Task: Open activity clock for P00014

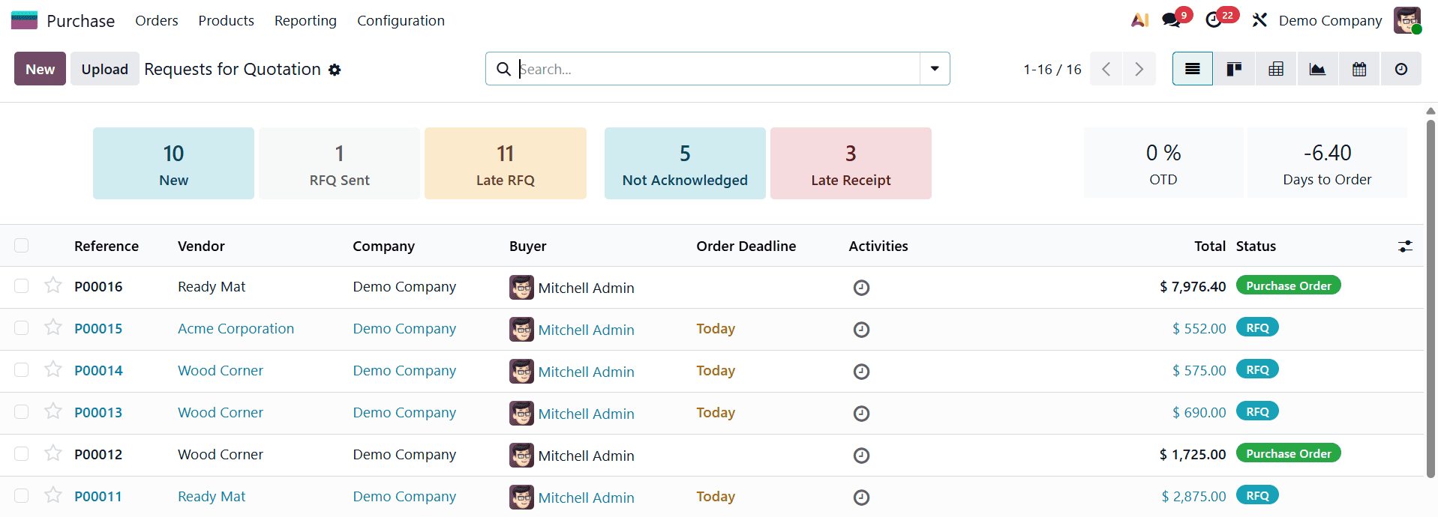Action: coord(861,372)
